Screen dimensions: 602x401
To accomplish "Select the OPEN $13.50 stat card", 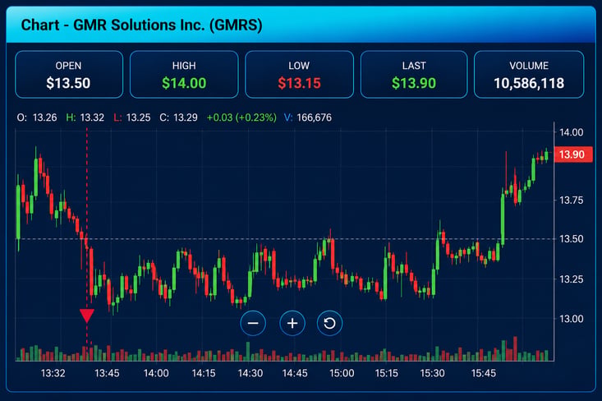I will [69, 75].
